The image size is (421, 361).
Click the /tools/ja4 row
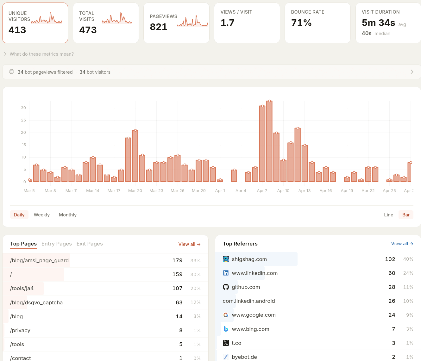(x=105, y=288)
